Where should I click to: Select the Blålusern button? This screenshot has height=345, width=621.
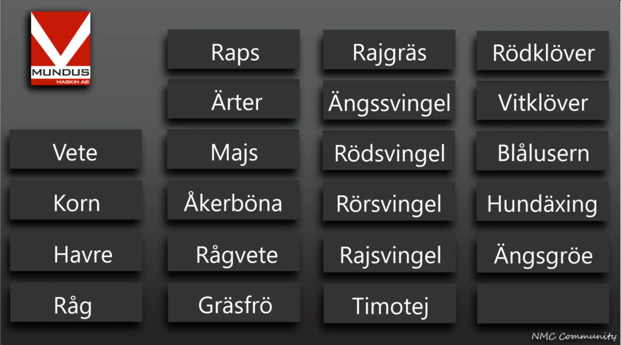pos(542,150)
